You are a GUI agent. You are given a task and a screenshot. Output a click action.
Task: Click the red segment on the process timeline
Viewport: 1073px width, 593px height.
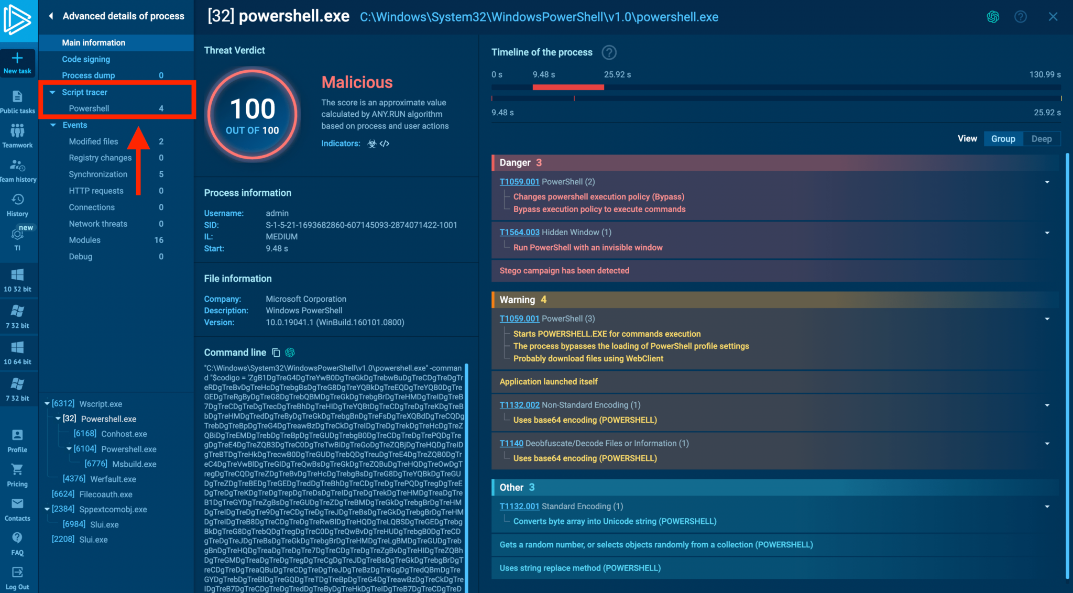[568, 87]
